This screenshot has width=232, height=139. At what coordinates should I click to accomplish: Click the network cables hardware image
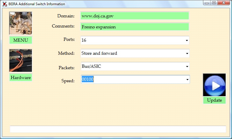coord(21,61)
